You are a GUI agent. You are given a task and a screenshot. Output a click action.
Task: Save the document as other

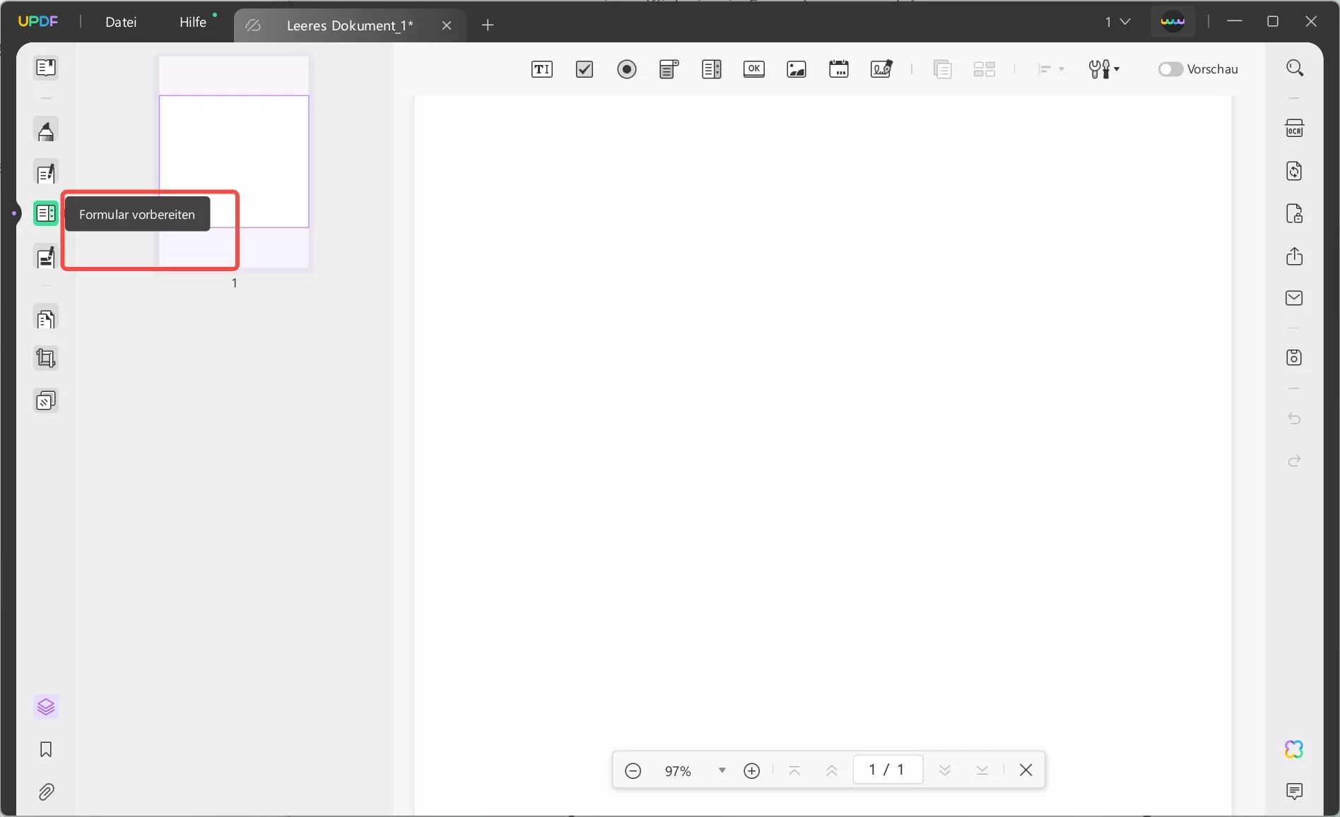click(1294, 357)
